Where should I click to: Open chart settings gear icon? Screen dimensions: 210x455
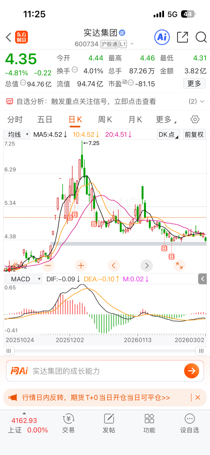click(x=195, y=119)
